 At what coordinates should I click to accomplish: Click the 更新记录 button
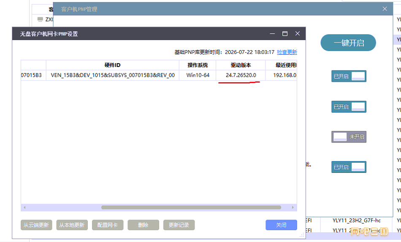click(179, 225)
